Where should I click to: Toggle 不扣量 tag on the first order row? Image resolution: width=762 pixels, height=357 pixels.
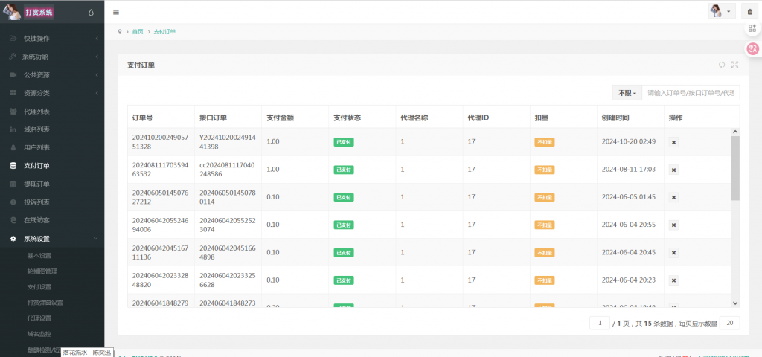click(544, 141)
